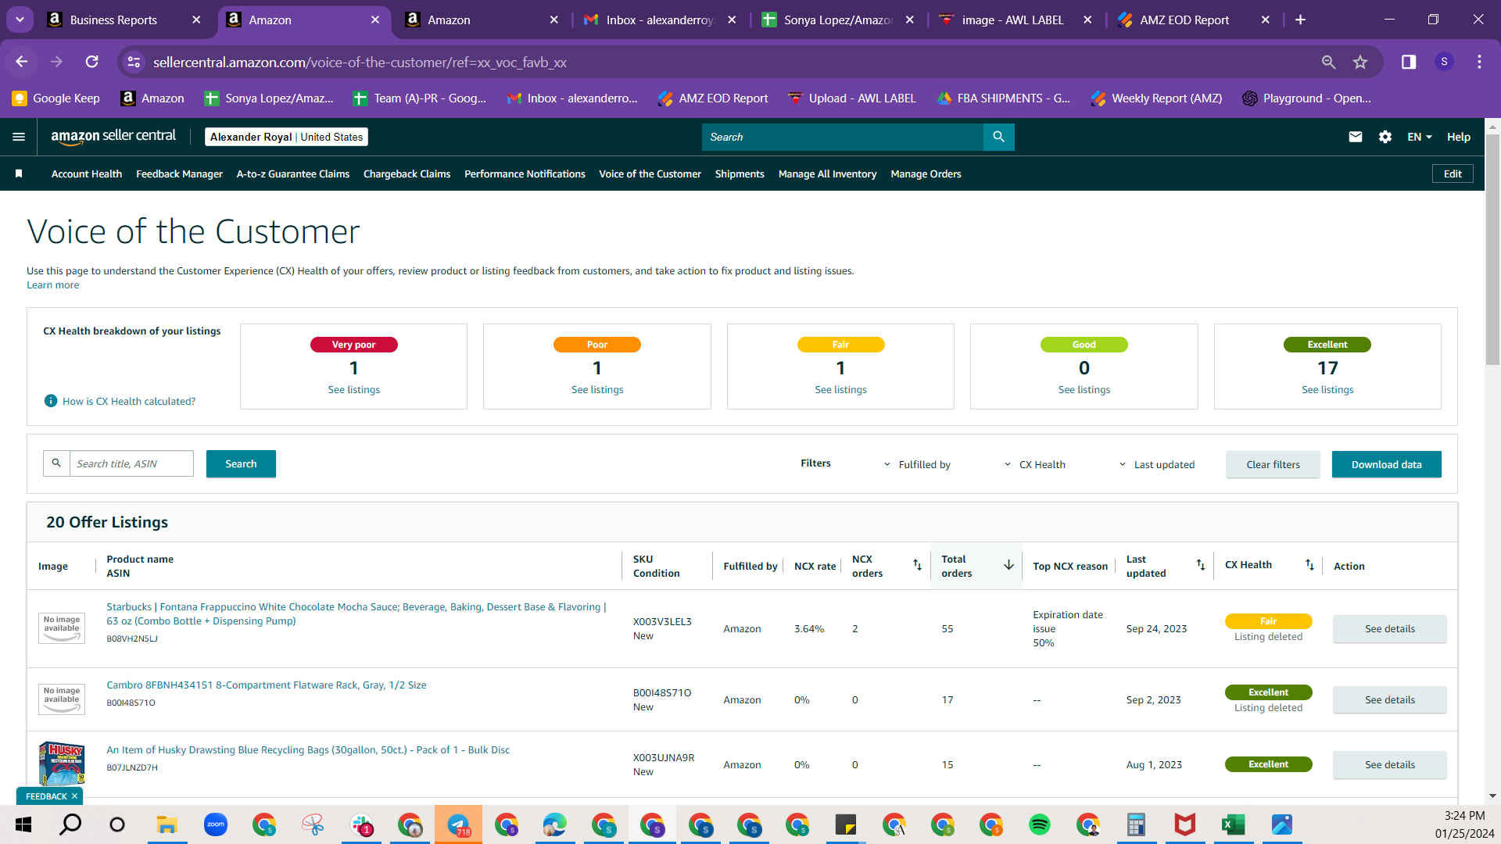
Task: Open a new browser tab
Action: pyautogui.click(x=1300, y=20)
